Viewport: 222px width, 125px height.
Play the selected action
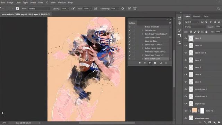[x=150, y=63]
